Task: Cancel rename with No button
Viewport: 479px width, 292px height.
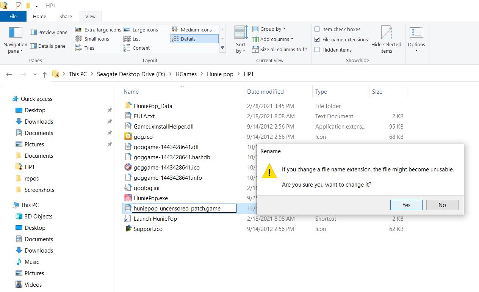Action: [x=442, y=205]
